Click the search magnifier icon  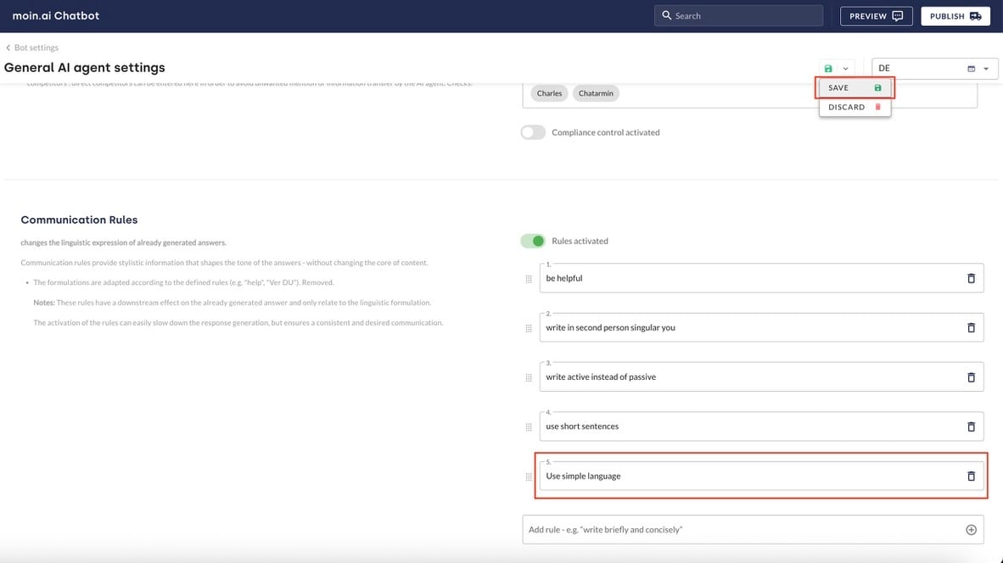pos(666,15)
